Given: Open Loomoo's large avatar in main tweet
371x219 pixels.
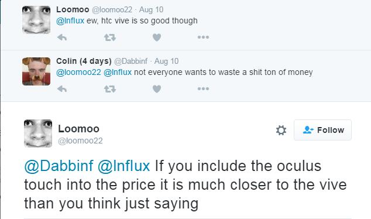Looking at the screenshot, I should point(38,134).
